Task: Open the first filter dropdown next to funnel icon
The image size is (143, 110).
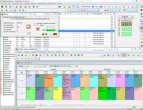Action: (74, 10)
